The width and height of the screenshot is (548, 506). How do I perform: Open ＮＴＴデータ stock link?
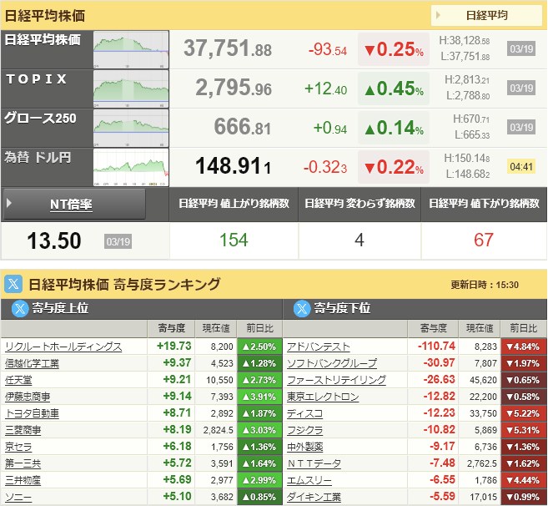pos(314,463)
